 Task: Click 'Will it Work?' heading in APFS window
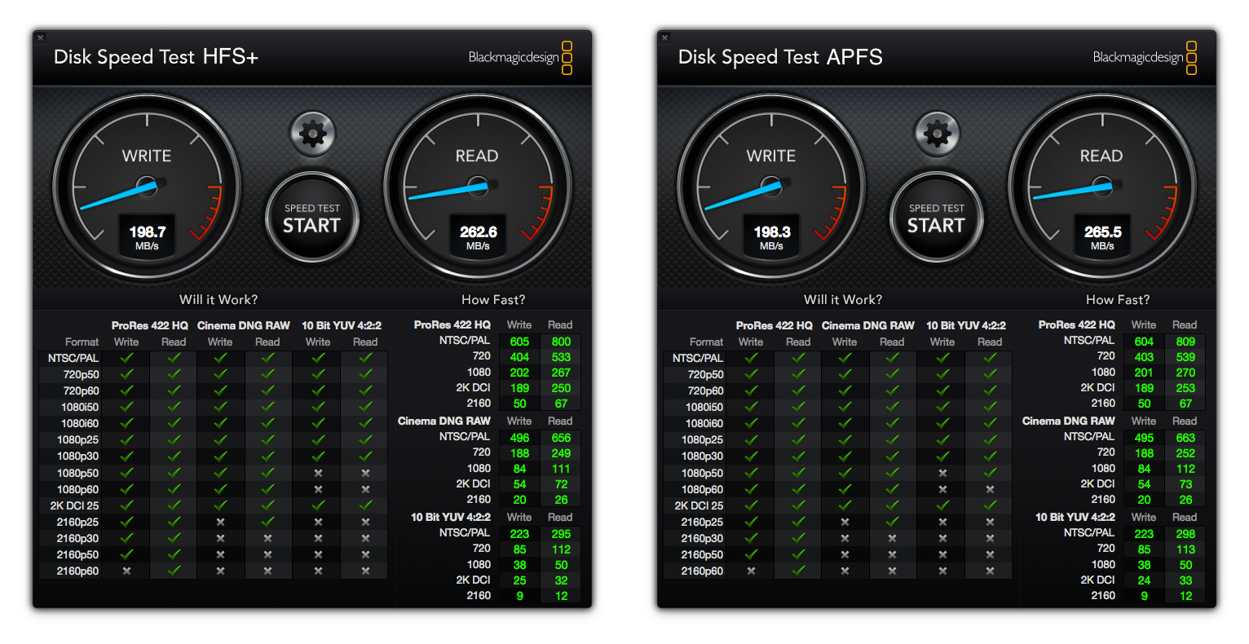pyautogui.click(x=843, y=299)
